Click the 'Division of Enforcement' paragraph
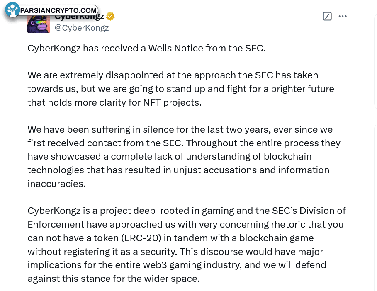This screenshot has height=291, width=377. 187,245
